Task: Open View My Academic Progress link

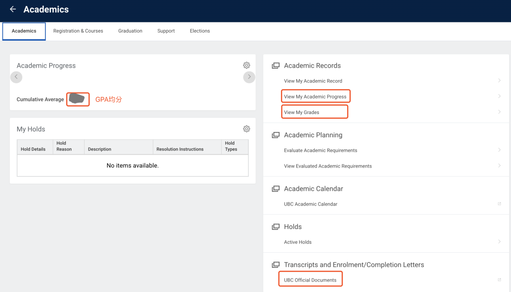Action: 315,97
